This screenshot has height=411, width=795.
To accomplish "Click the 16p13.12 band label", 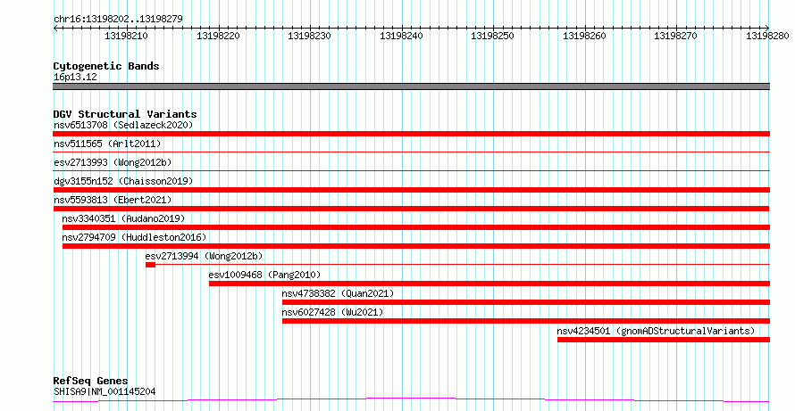I will coord(75,78).
